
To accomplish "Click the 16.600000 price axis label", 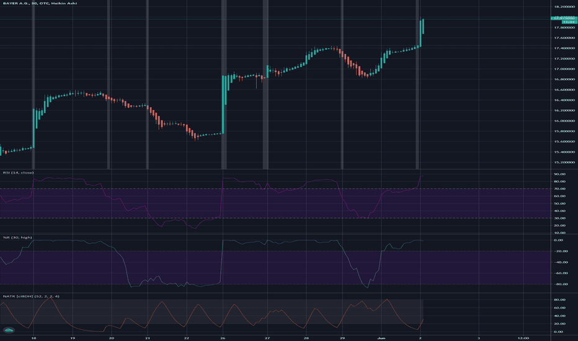I will (x=564, y=89).
